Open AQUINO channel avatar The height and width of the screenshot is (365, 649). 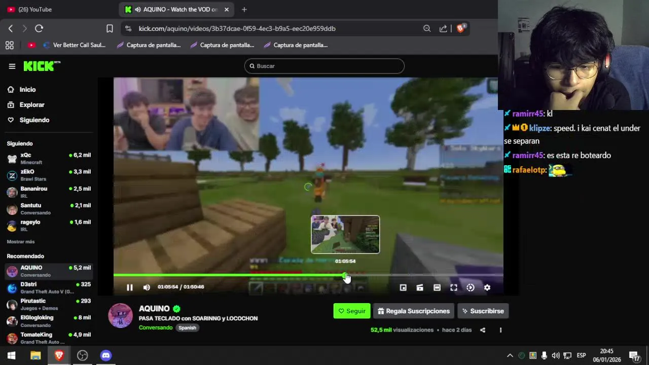click(121, 316)
